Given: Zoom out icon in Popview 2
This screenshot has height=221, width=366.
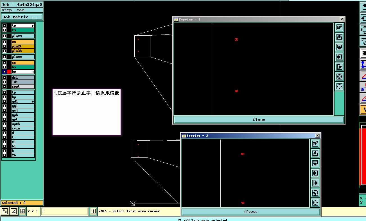Looking at the screenshot, I should [315, 202].
